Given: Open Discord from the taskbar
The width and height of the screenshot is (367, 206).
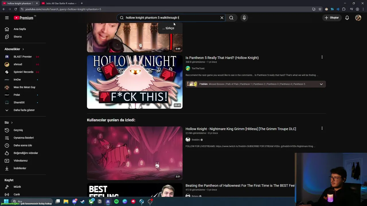Looking at the screenshot, I should [75, 201].
